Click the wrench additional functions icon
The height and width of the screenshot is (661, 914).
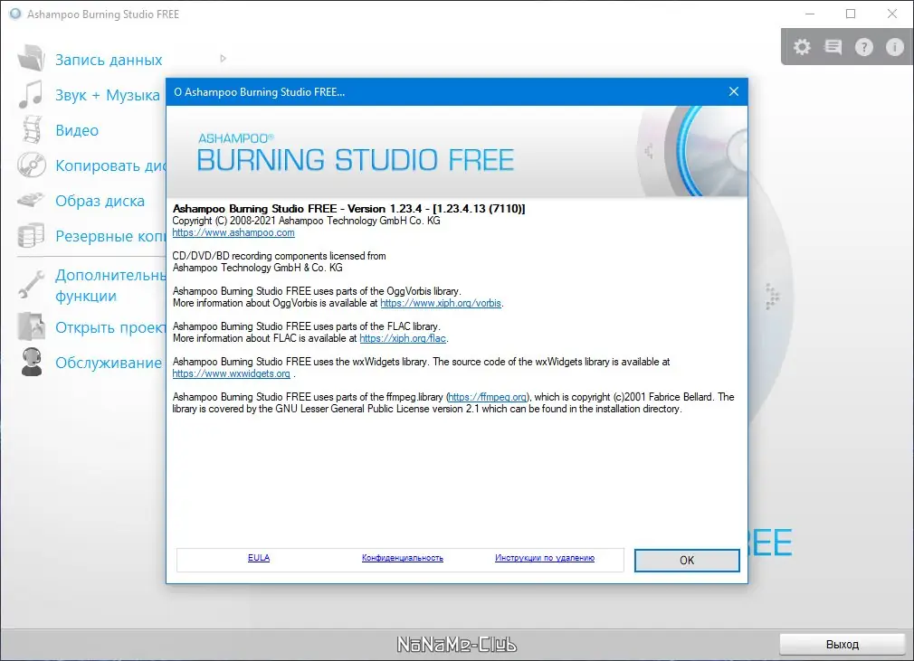31,284
